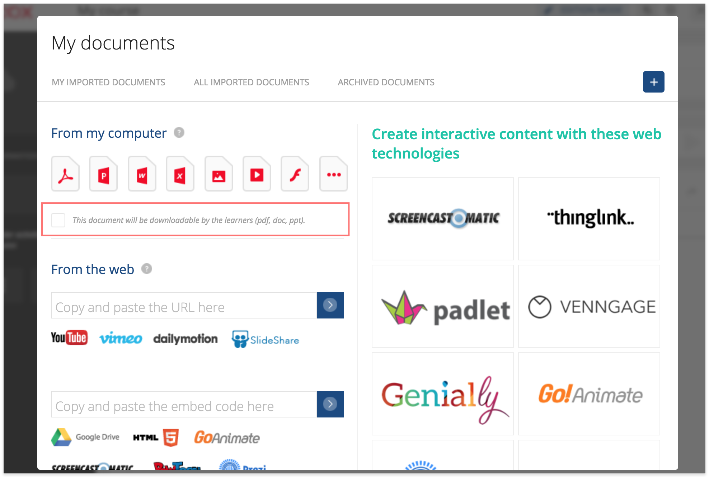Choose the Word document upload icon
The width and height of the screenshot is (709, 477).
142,174
